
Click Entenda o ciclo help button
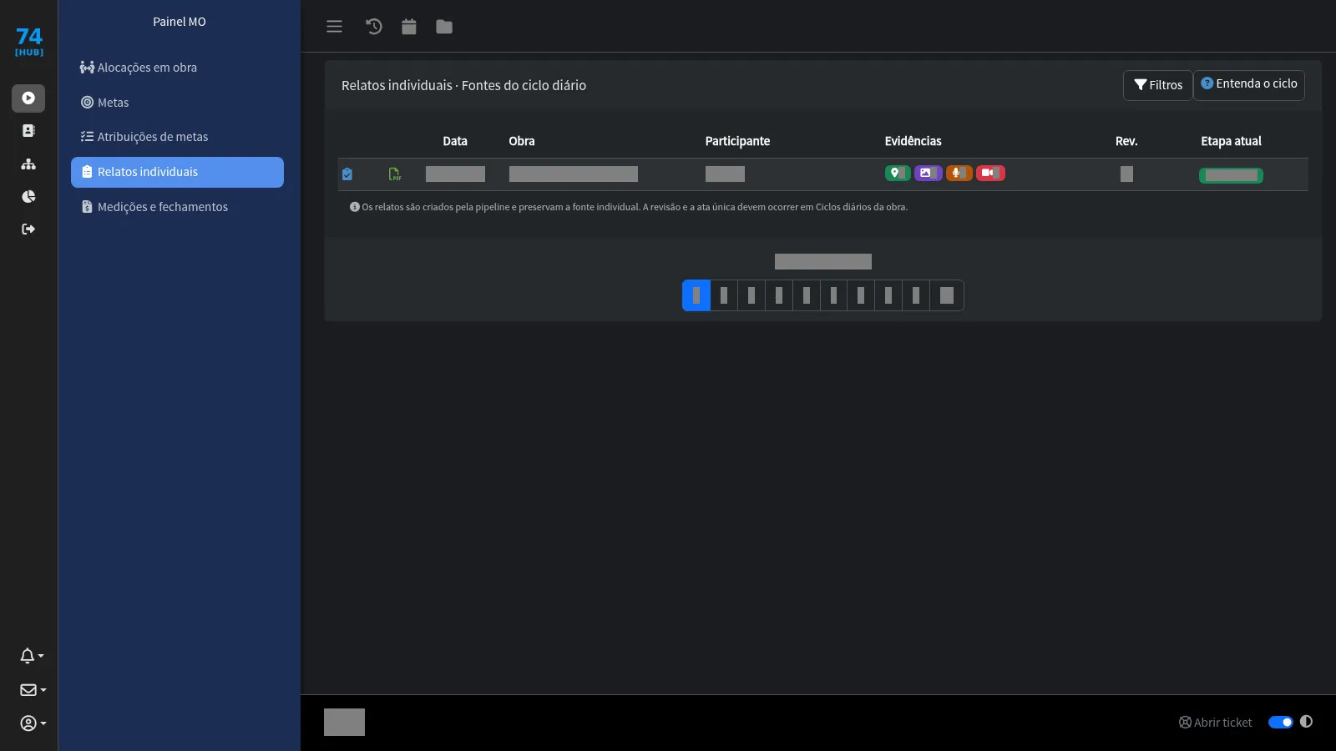(x=1249, y=84)
